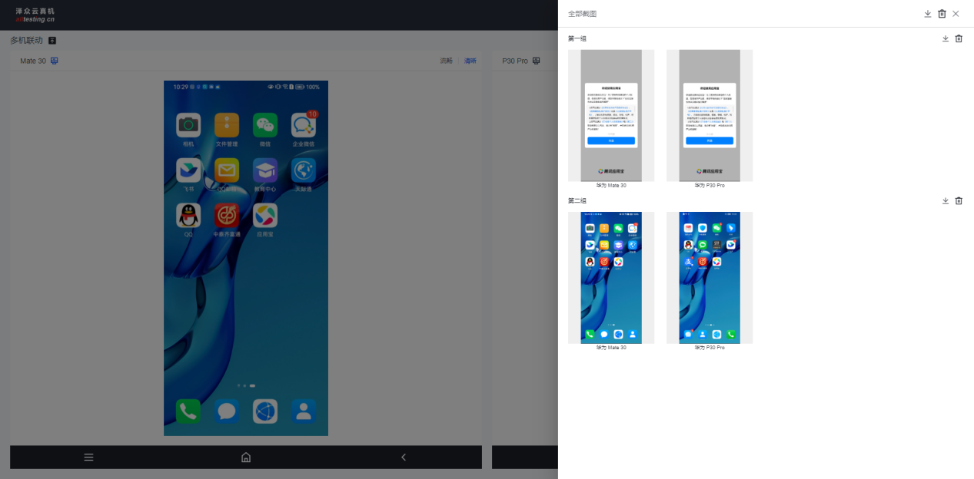This screenshot has width=974, height=479.
Task: Open 第二组 P30 Pro home screen thumbnail
Action: 710,277
